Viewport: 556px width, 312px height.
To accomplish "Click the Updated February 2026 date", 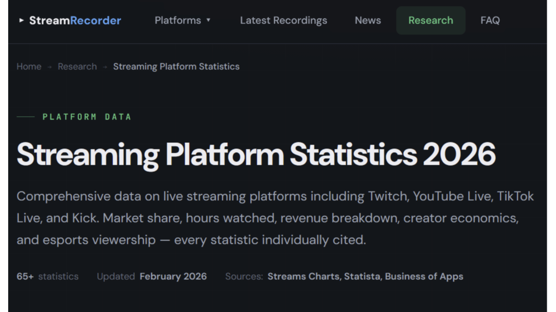I will coord(152,277).
